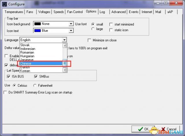
Task: Switch to the Mail tab
Action: coord(158,12)
